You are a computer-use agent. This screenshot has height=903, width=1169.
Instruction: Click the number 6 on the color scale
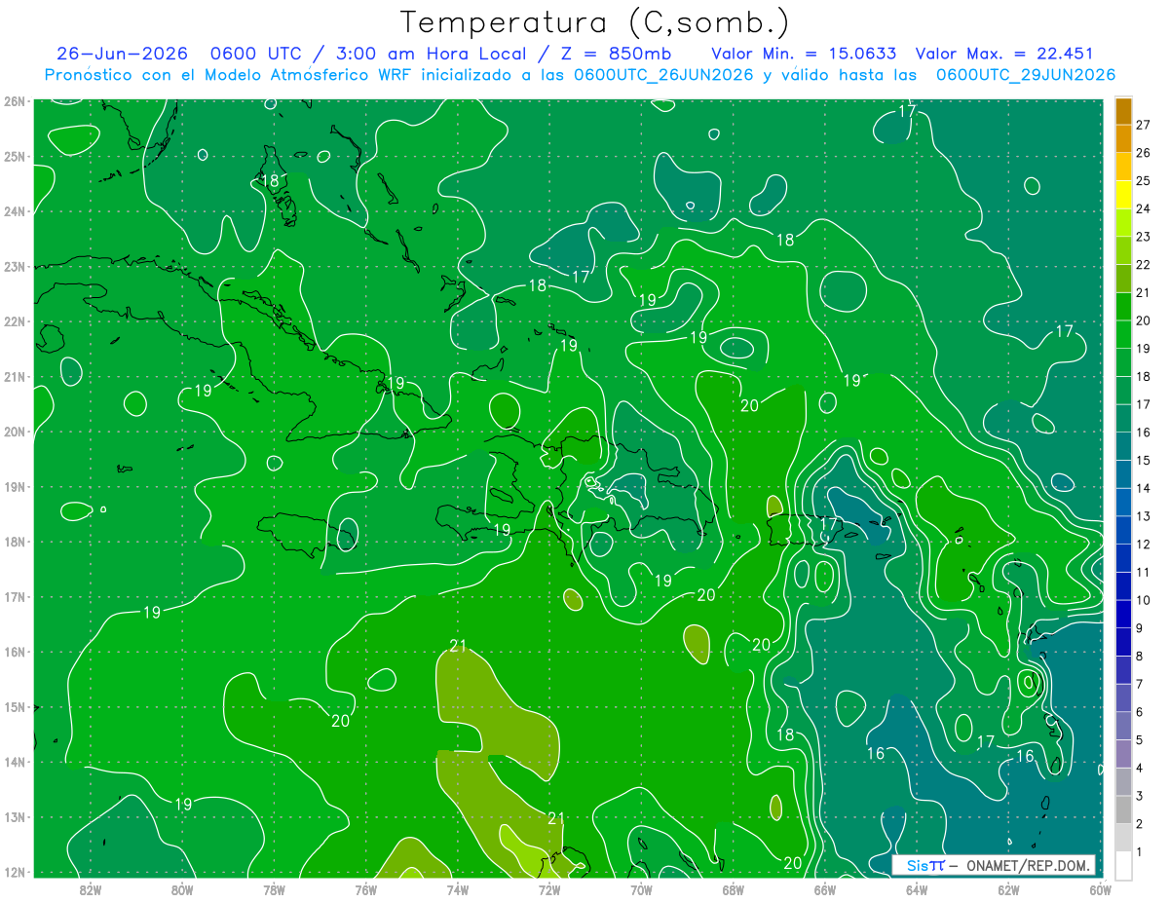1140,712
